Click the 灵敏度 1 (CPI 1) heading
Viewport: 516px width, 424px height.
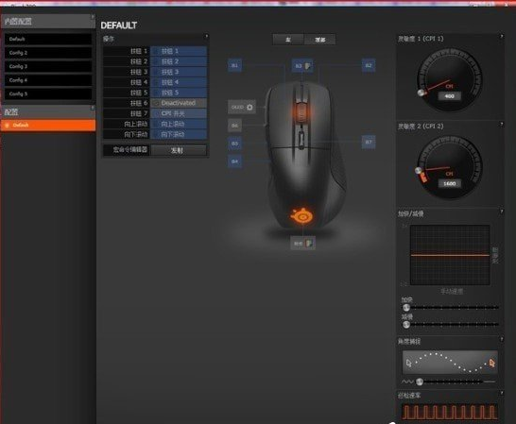click(x=421, y=39)
